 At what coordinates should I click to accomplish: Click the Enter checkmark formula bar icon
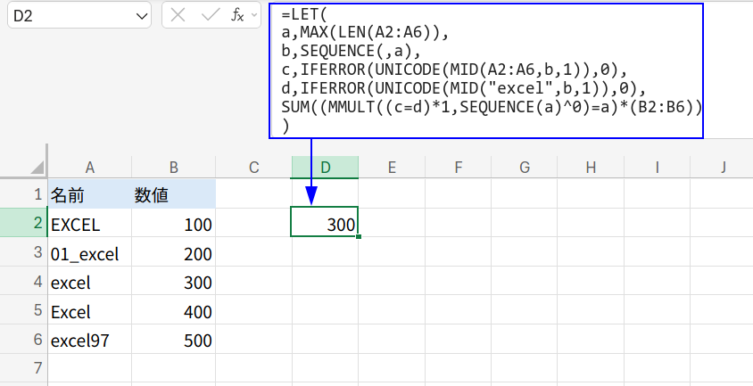210,15
